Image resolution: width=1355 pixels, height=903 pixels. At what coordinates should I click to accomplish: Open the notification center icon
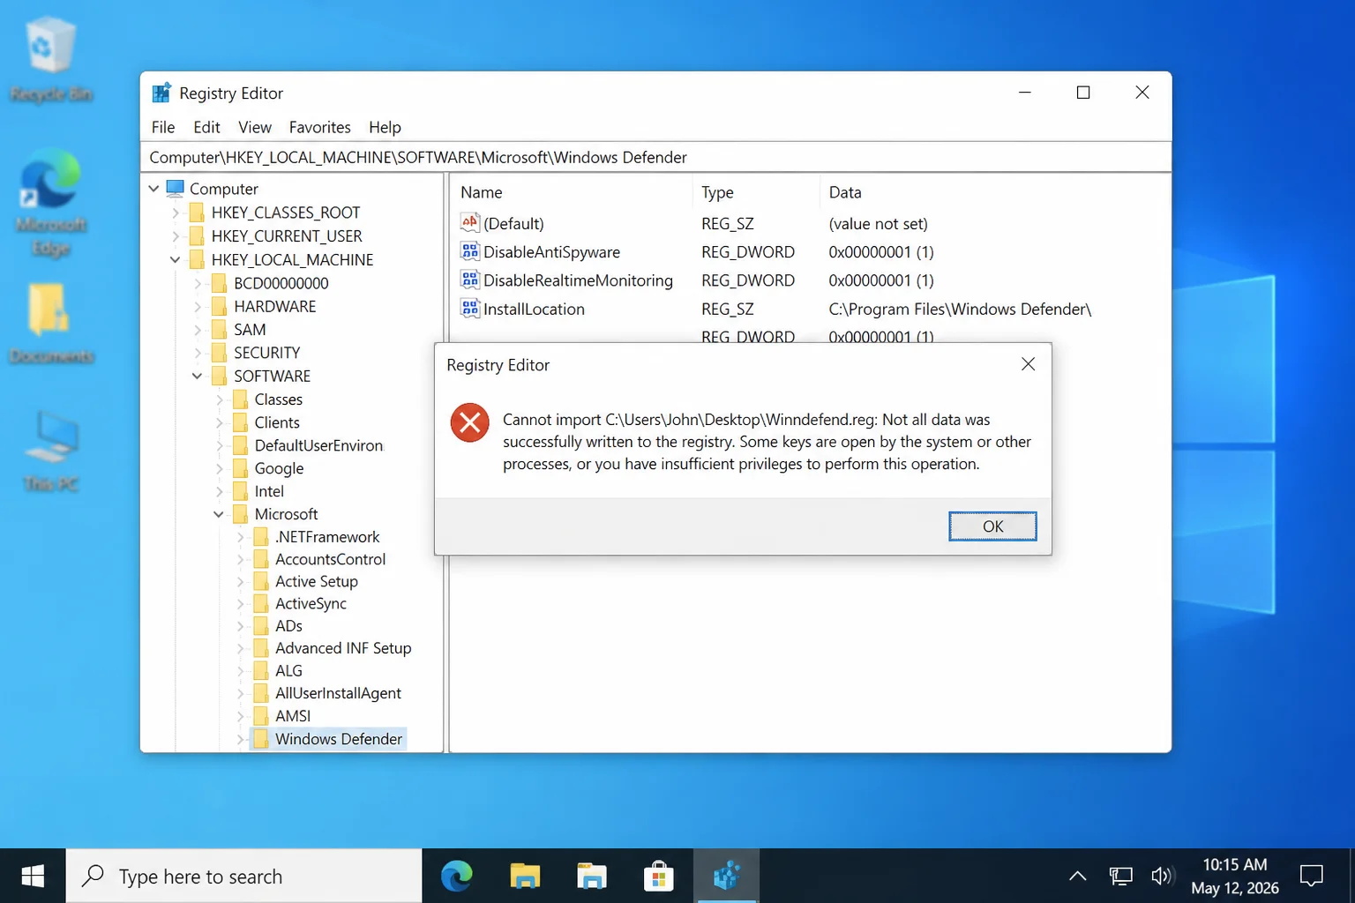click(1312, 876)
